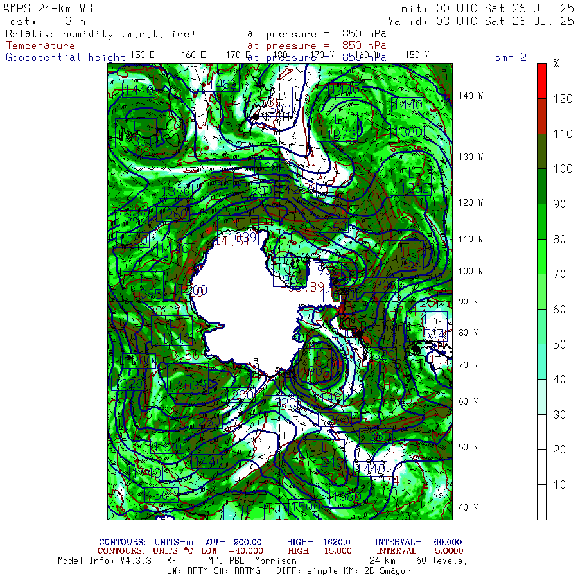Viewport: 578px width, 578px height.
Task: Click the "150 E" longitude label
Action: click(142, 55)
